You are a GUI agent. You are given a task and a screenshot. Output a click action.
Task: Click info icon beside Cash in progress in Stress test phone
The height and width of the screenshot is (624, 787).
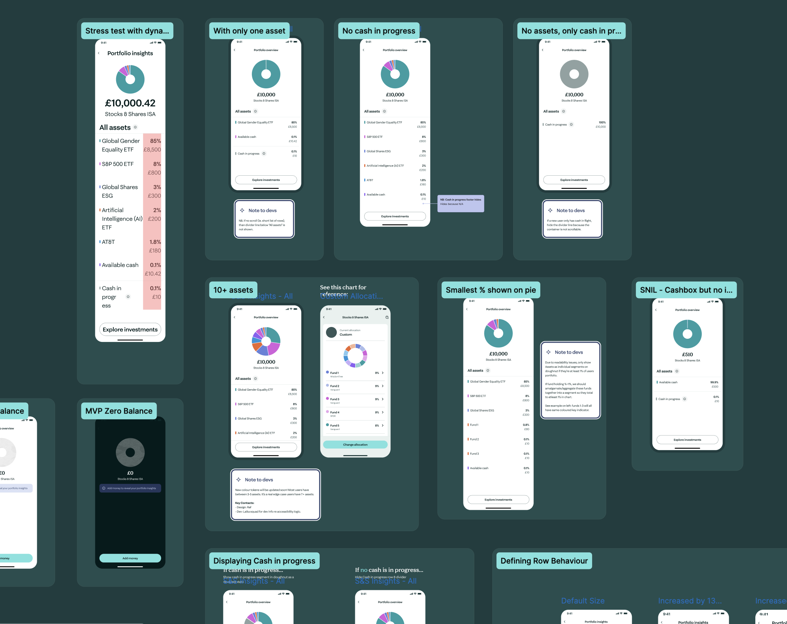click(128, 297)
